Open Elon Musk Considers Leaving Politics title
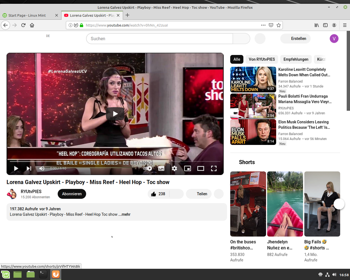Screen dimensions: 350x280 click(x=304, y=125)
